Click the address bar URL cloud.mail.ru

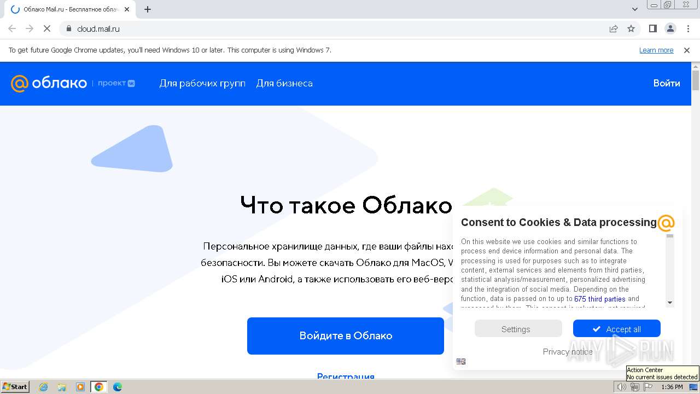point(98,28)
